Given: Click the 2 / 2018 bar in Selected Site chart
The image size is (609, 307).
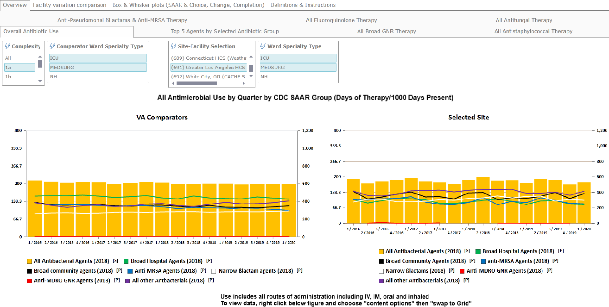Looking at the screenshot, I should pos(483,200).
